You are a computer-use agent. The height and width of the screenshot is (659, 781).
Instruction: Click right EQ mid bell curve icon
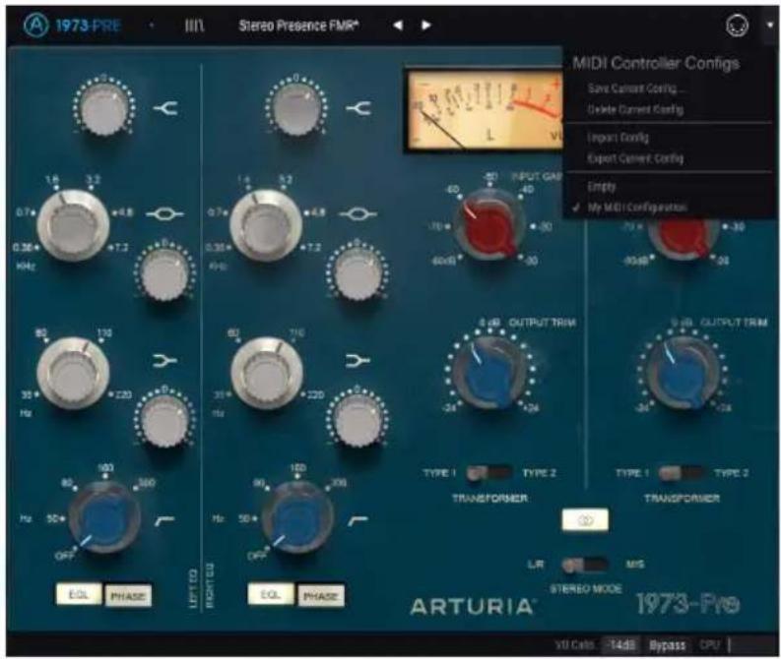358,213
